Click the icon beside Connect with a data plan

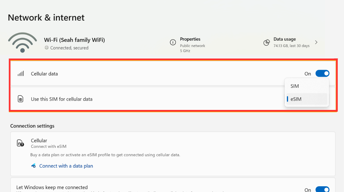point(34,166)
